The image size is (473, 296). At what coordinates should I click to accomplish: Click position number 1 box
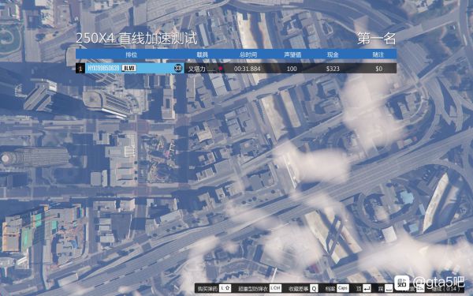[80, 69]
